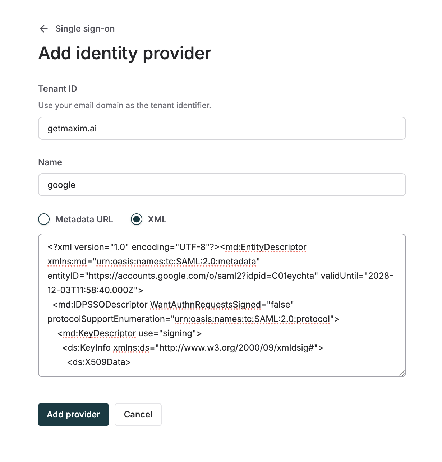Viewport: 442px width, 462px height.
Task: Click the Name field containing google
Action: tap(222, 185)
